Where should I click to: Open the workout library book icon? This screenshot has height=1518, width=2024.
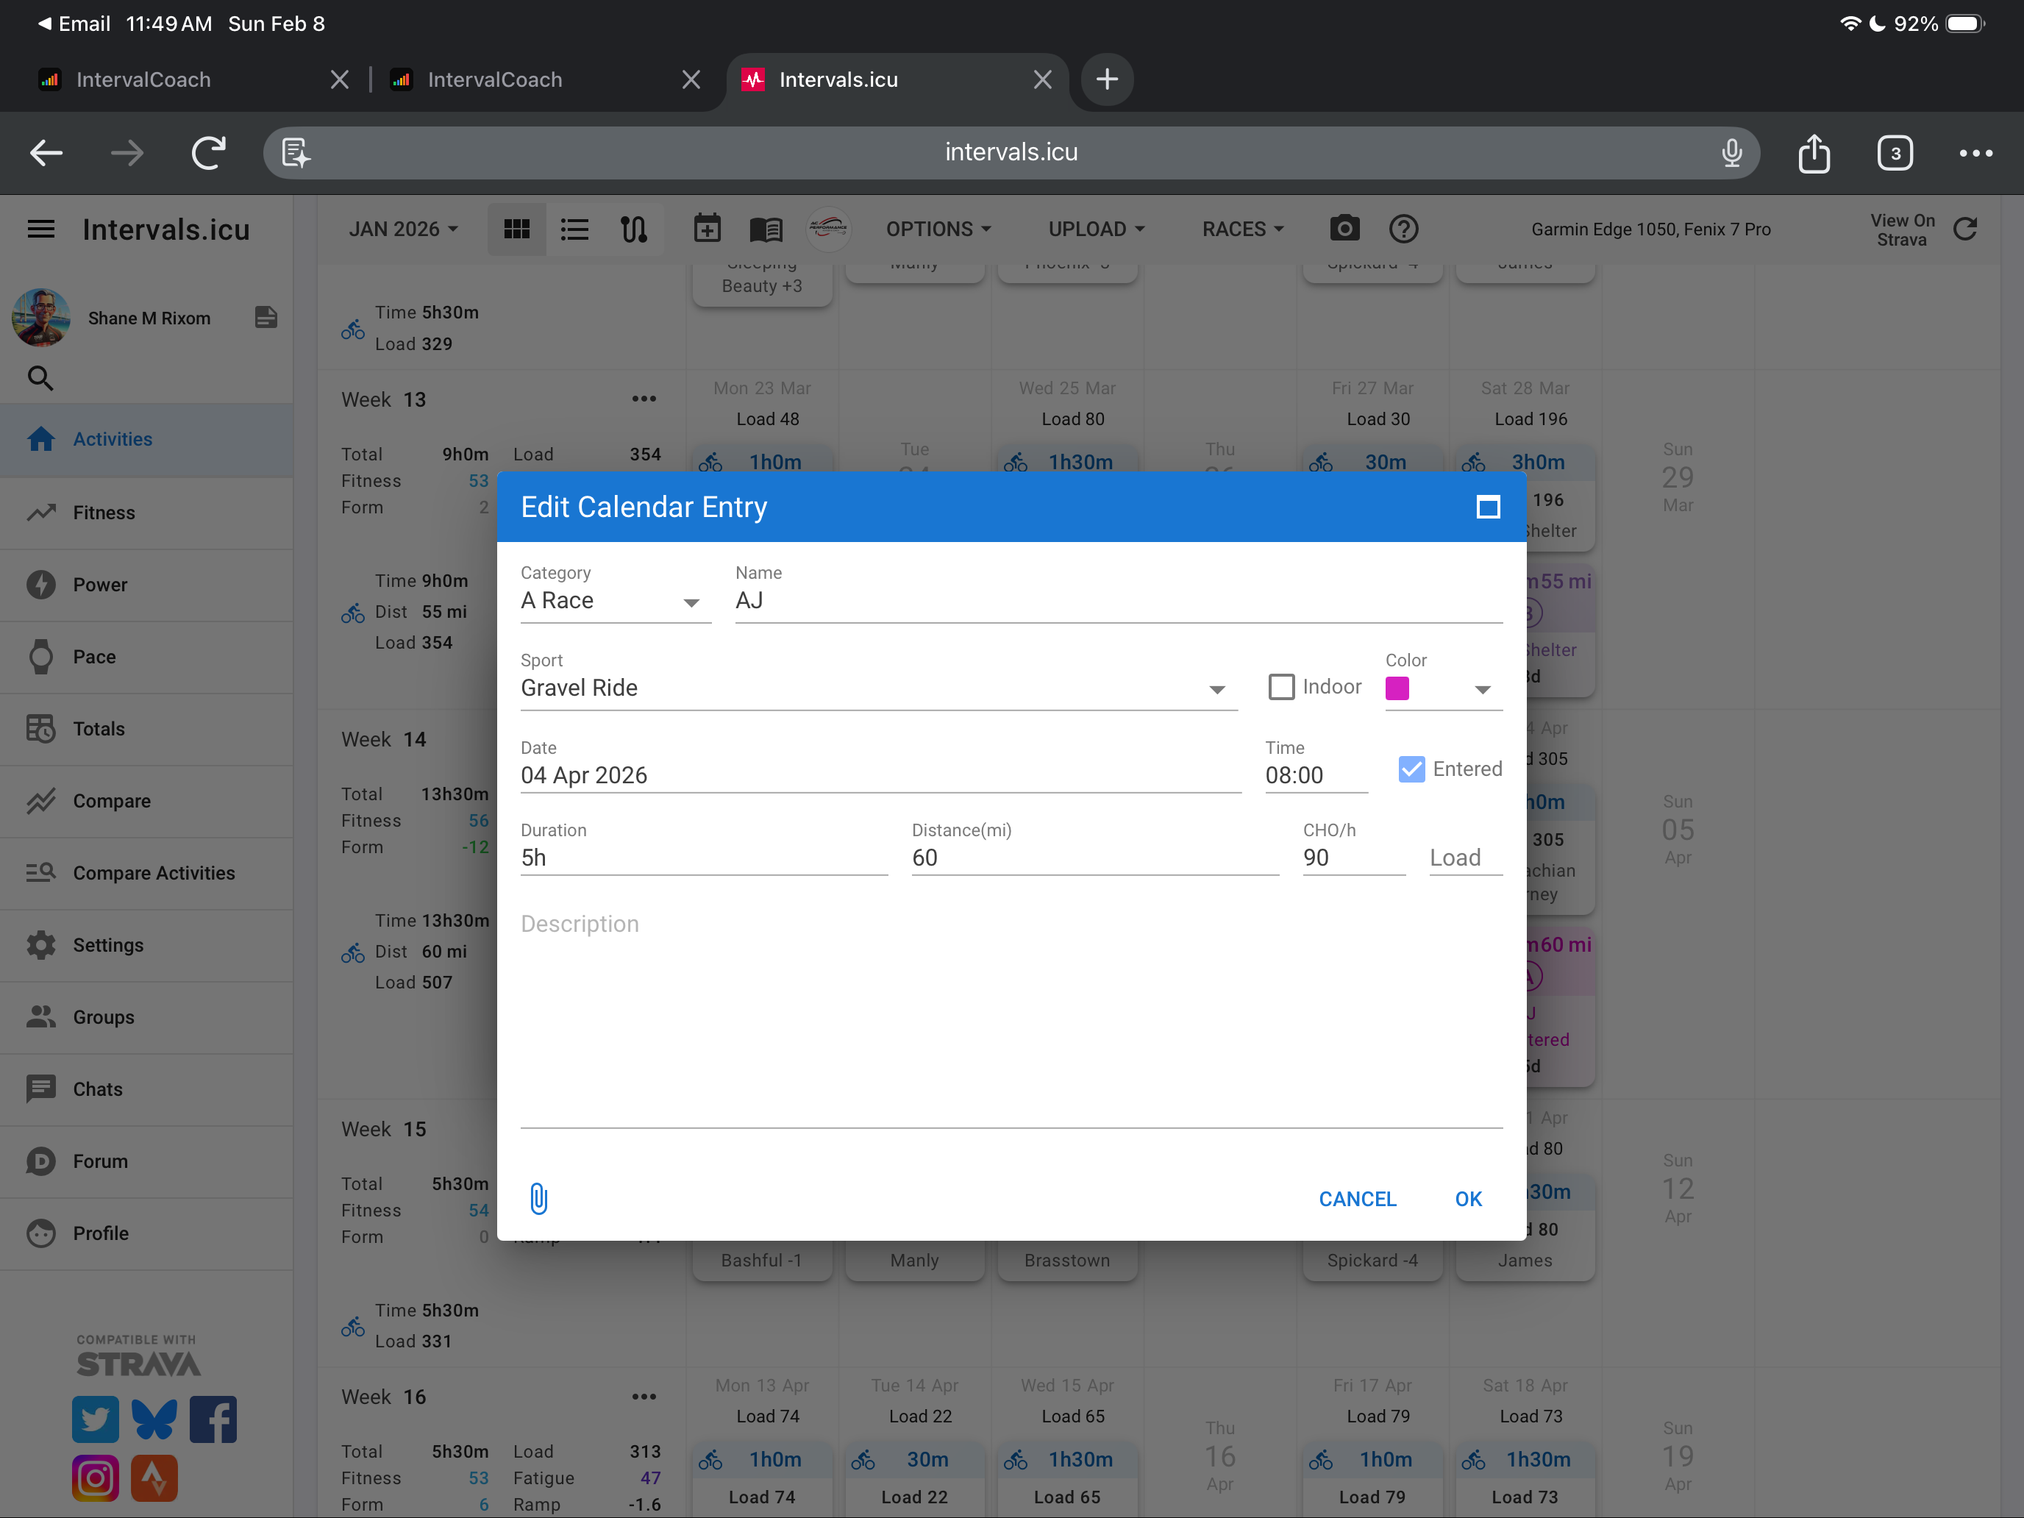coord(765,229)
